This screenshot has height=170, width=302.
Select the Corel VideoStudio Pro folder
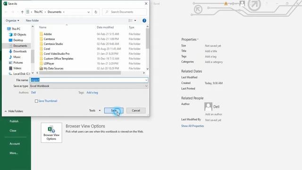(x=57, y=54)
